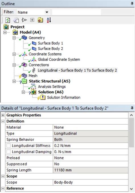Image resolution: width=135 pixels, height=193 pixels.
Task: Click the folder toolbar icon in Outline
Action: pos(40,20)
